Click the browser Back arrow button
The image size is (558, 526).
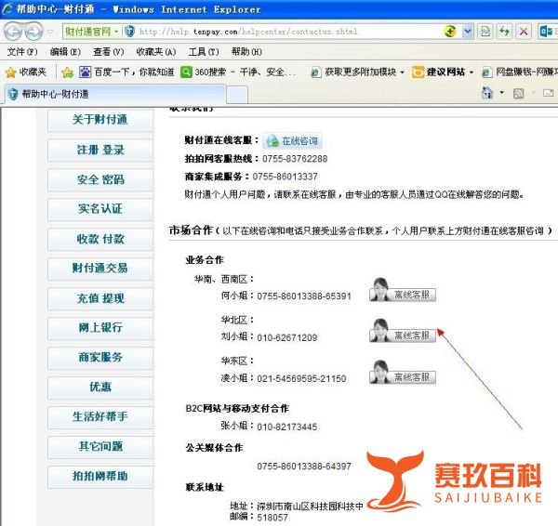14,32
